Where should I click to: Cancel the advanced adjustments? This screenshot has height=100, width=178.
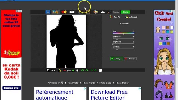click(x=130, y=59)
